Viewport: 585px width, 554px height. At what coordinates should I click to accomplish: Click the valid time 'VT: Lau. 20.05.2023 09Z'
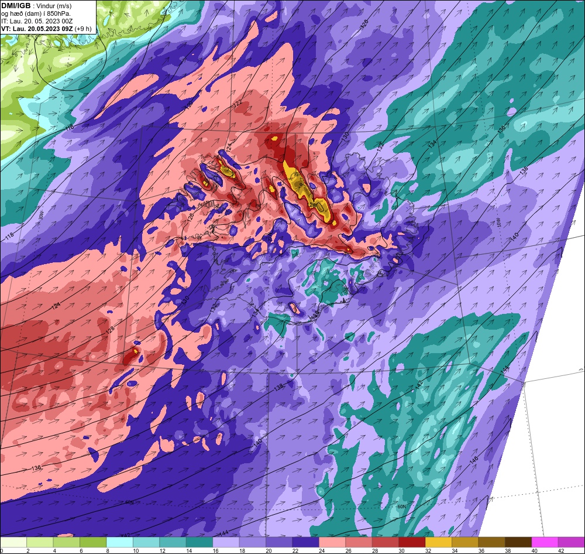click(x=37, y=29)
